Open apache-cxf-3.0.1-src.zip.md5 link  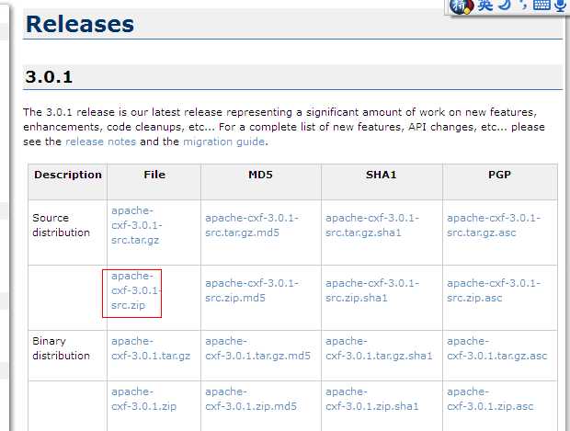point(252,290)
